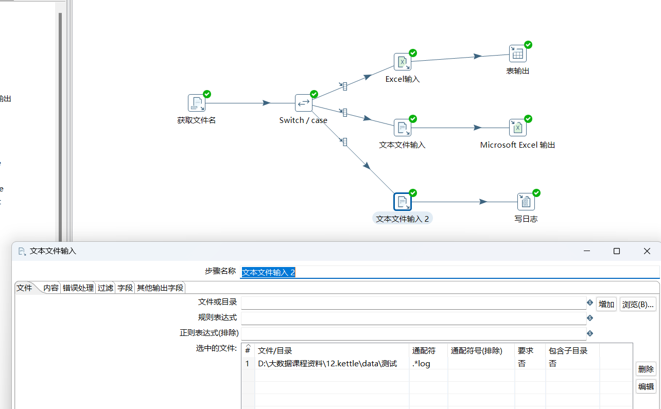Click the 文本文件输入 2 step label
Screen dimensions: 661x409
click(403, 219)
